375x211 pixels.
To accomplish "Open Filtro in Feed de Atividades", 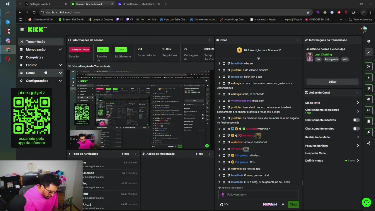I will [x=125, y=154].
